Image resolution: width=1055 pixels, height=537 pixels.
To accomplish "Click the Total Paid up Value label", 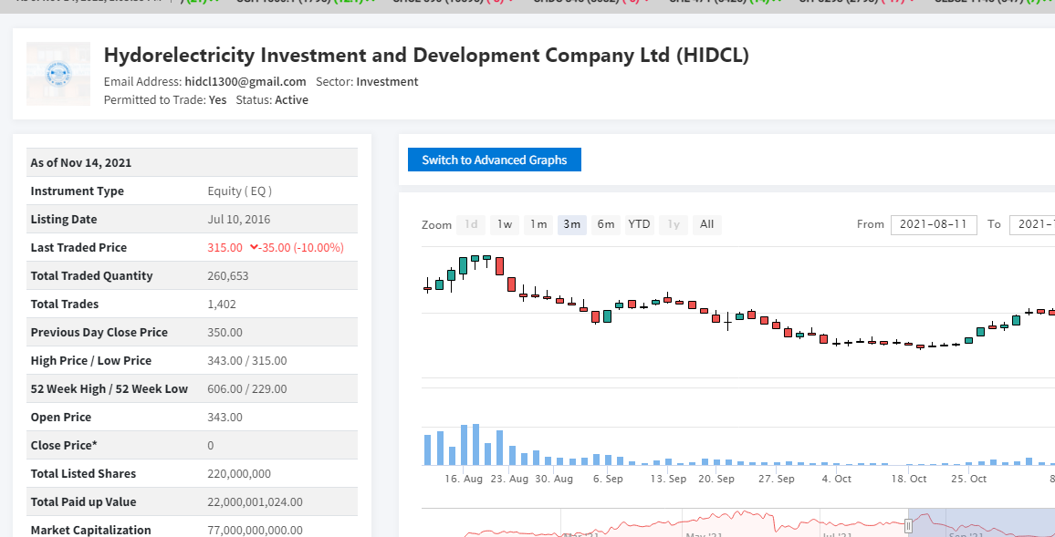I will click(x=83, y=501).
